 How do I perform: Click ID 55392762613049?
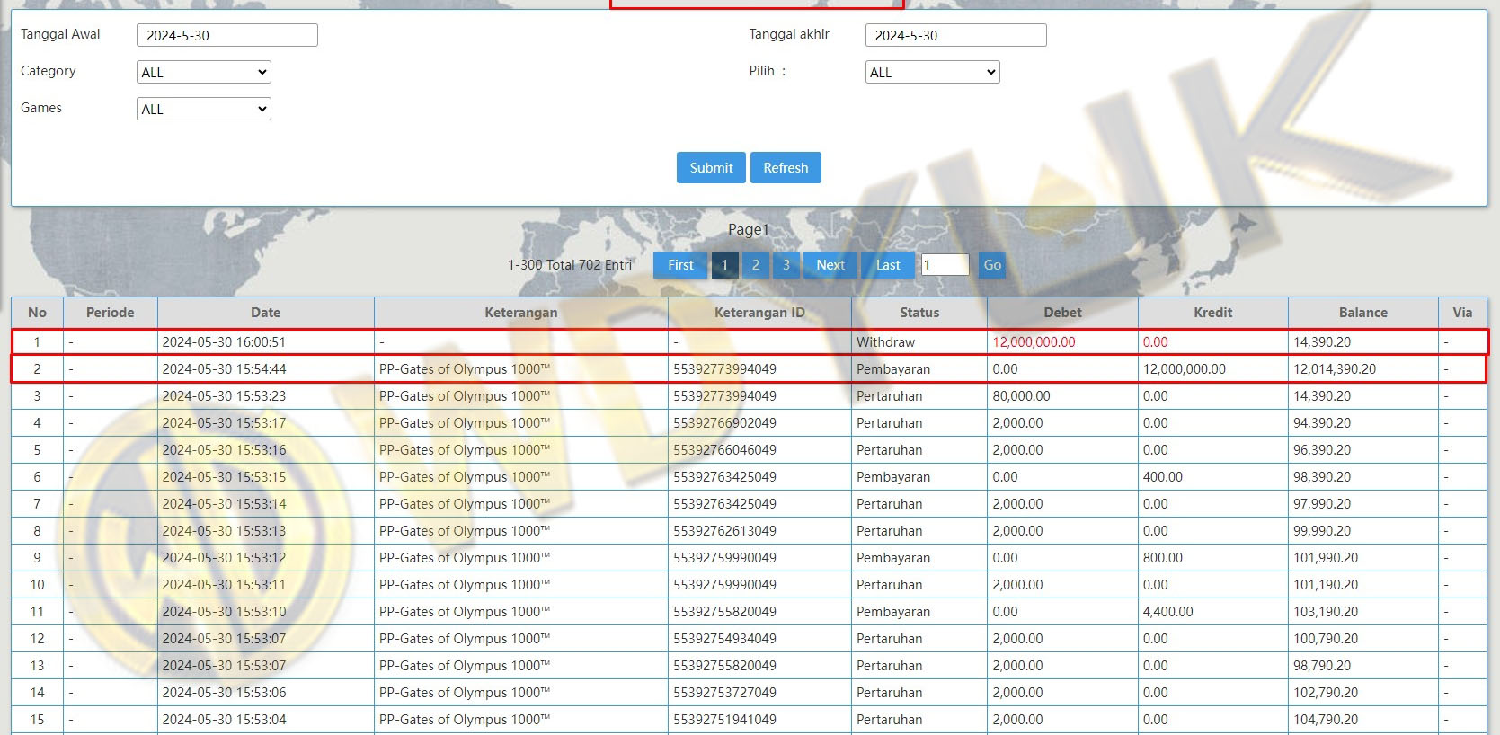pyautogui.click(x=724, y=531)
